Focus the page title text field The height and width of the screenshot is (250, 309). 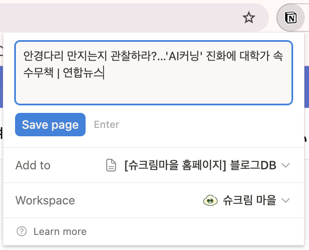154,73
